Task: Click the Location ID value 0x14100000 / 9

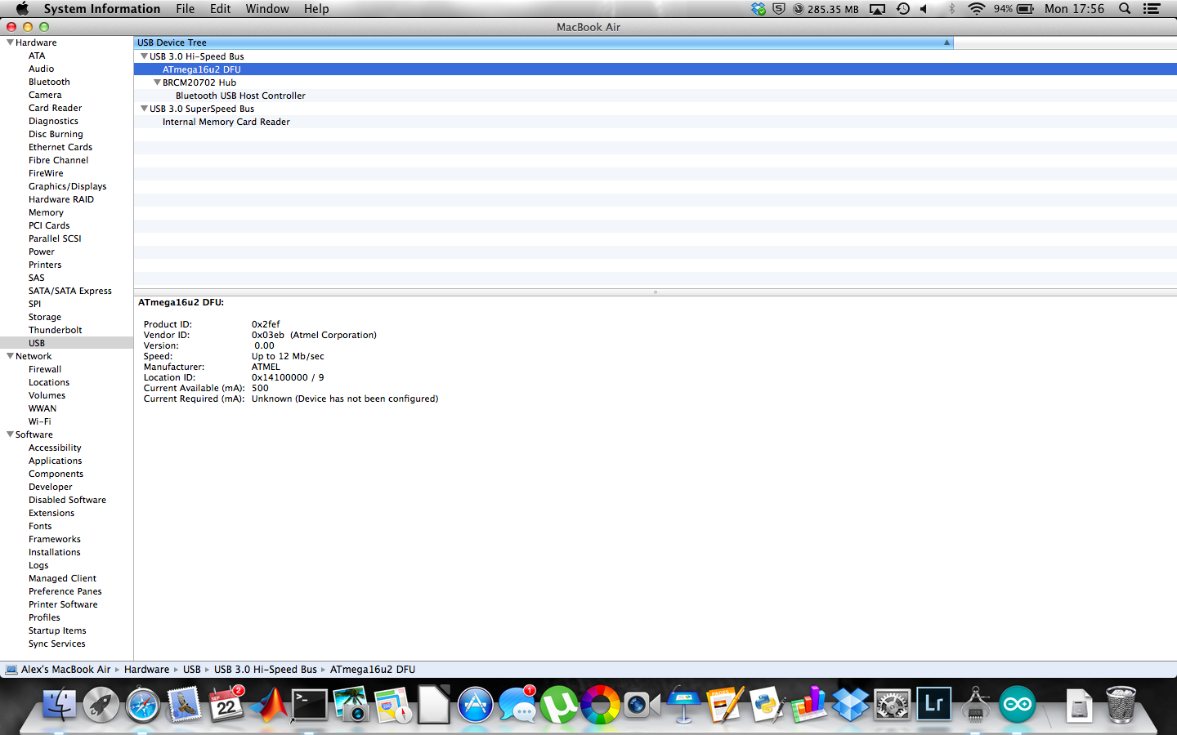Action: [288, 377]
